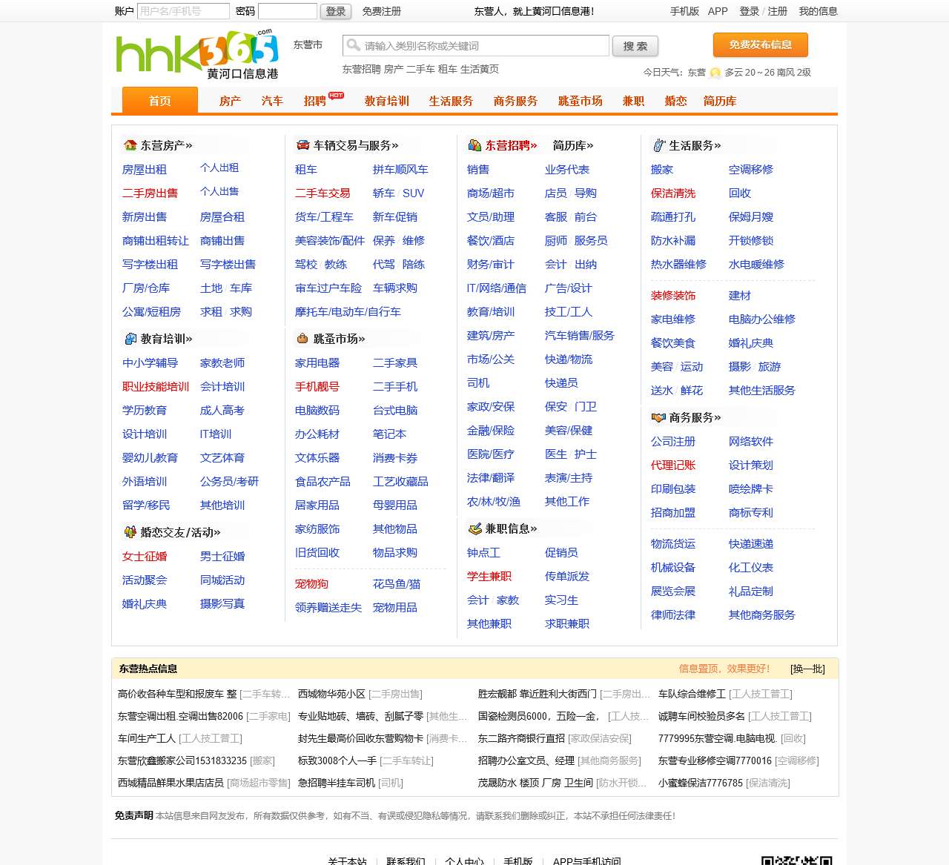949x865 pixels.
Task: Focus the 用户名/手机号 account field
Action: click(183, 11)
